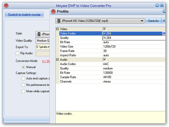Screen dimensions: 169x127
Task: Check No performance test option
Action: click(x=23, y=85)
